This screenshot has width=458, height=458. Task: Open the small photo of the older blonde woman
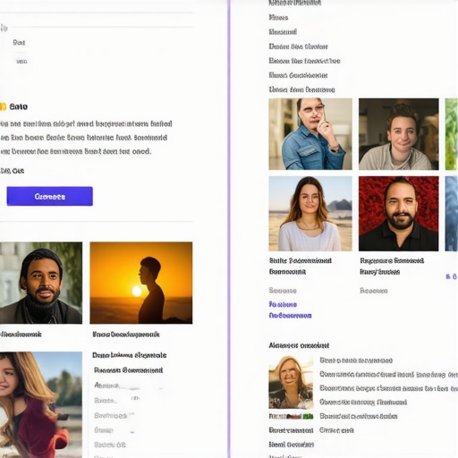click(x=291, y=382)
